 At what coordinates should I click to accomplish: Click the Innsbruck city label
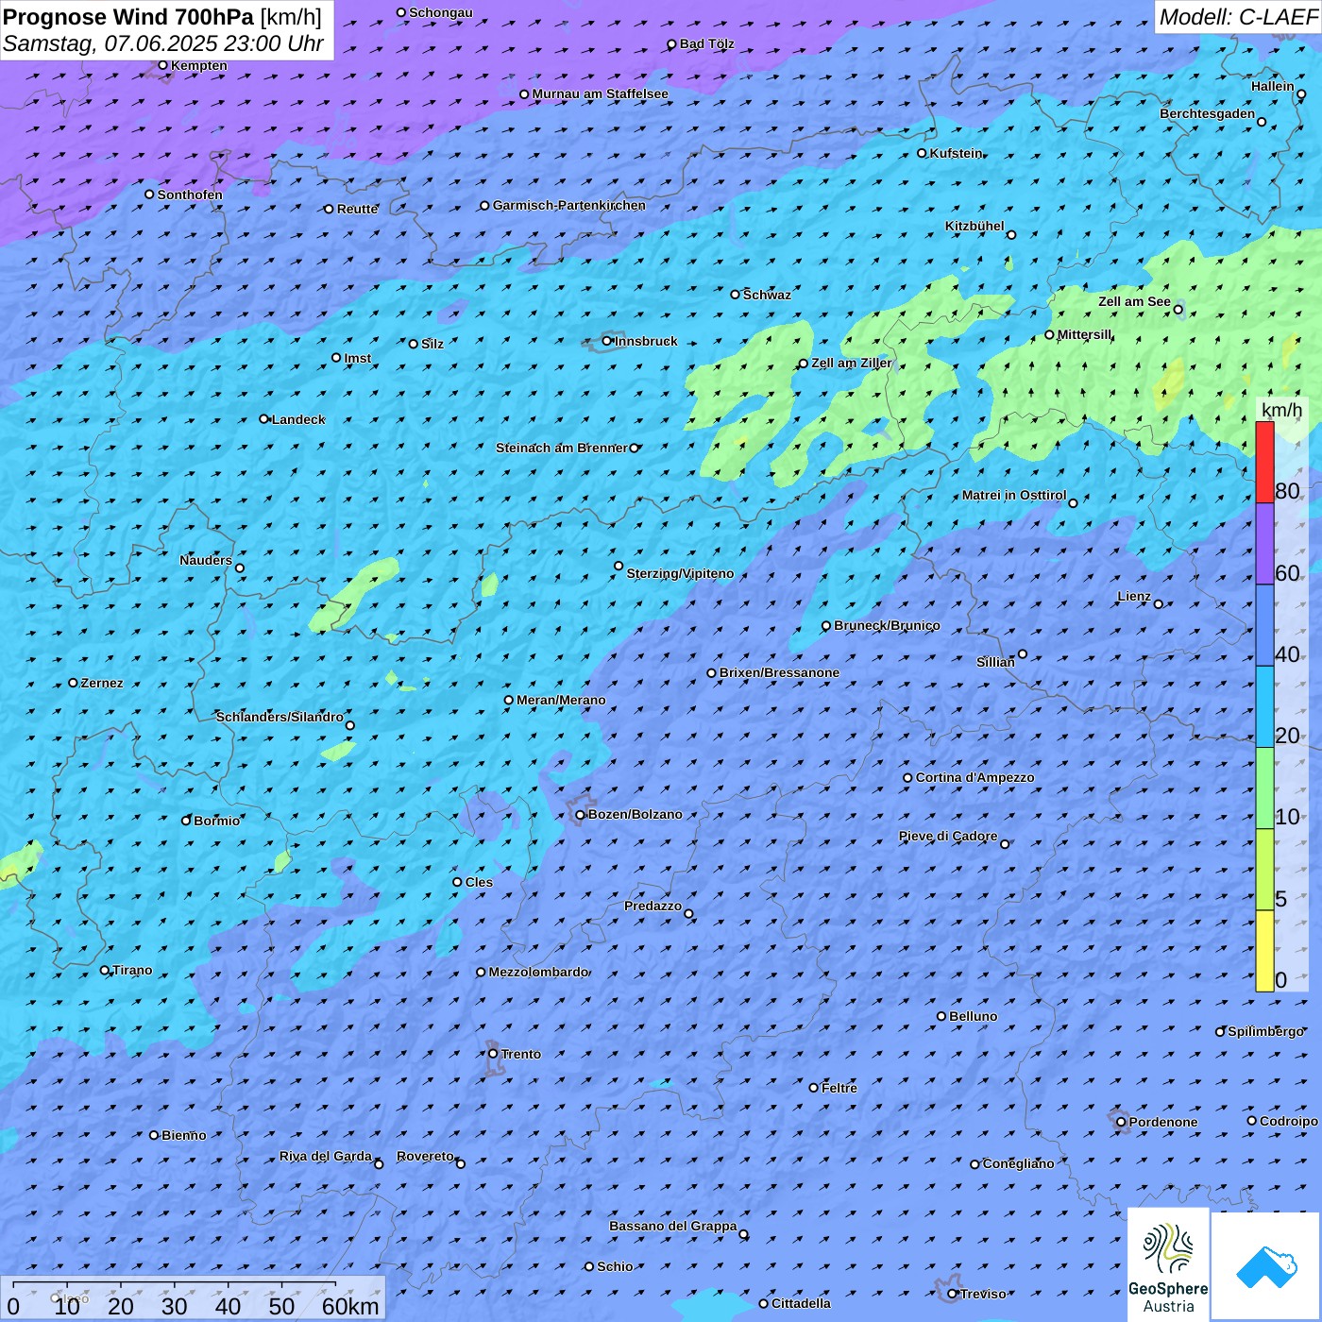pos(646,341)
